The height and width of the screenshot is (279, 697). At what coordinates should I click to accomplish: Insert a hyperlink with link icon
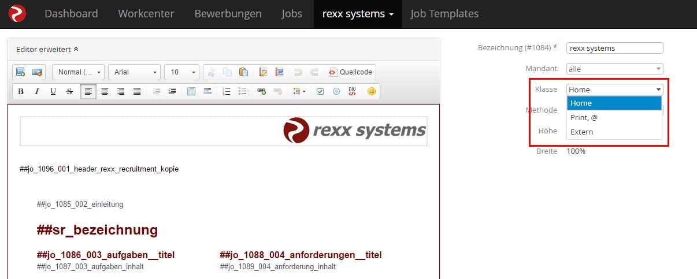tap(262, 91)
